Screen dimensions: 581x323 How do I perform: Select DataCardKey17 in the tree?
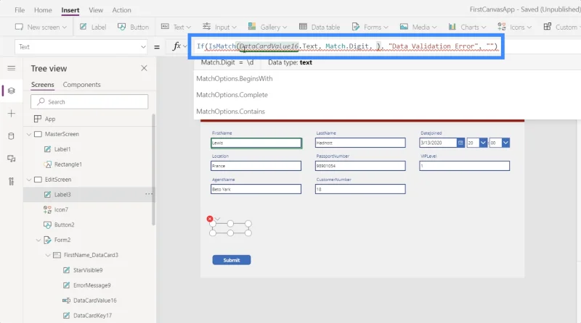92,316
